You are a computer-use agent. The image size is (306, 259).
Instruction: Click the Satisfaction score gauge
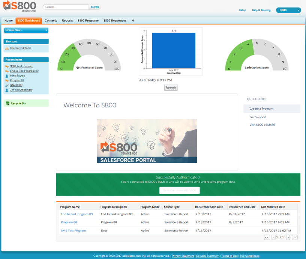point(256,55)
